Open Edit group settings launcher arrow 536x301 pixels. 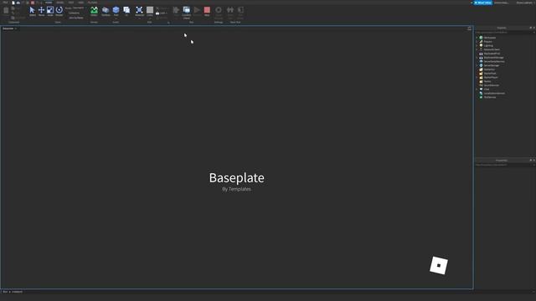[168, 23]
